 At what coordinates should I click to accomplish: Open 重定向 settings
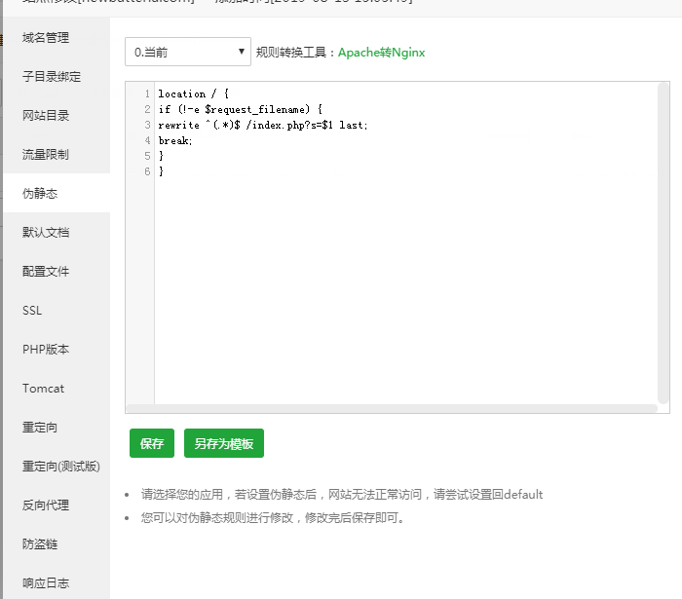40,428
